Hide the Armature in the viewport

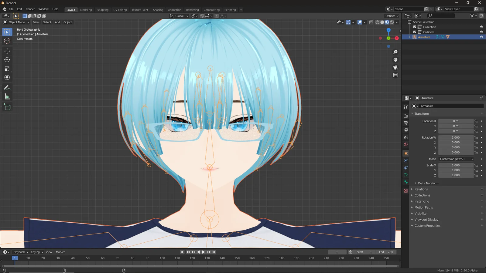tap(481, 37)
